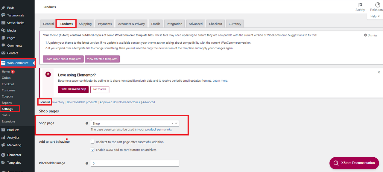383x172 pixels.
Task: Click the Static Blocks icon
Action: (x=3, y=23)
